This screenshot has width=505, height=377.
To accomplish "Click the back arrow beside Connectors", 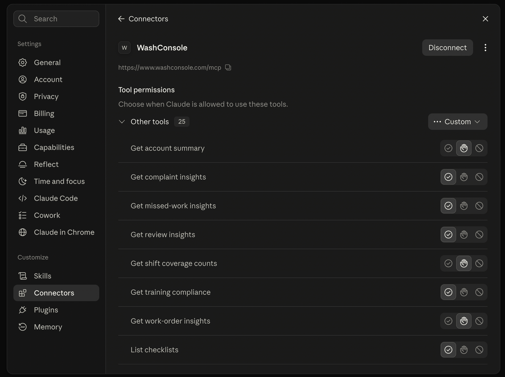I will pyautogui.click(x=121, y=19).
